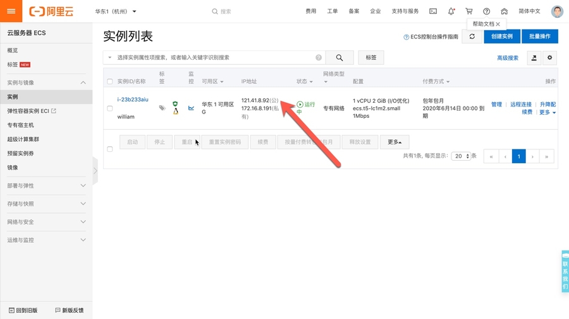This screenshot has height=319, width=569.
Task: Open the 费用 menu in top bar
Action: (x=310, y=11)
